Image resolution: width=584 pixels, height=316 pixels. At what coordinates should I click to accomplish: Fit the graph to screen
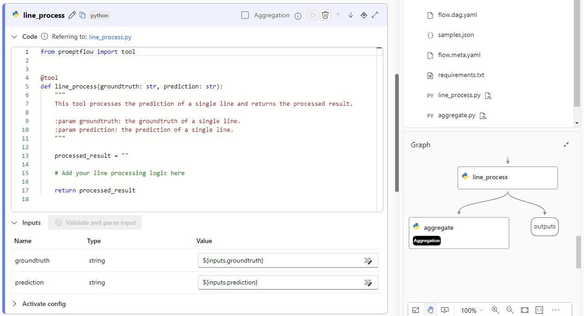tap(525, 310)
